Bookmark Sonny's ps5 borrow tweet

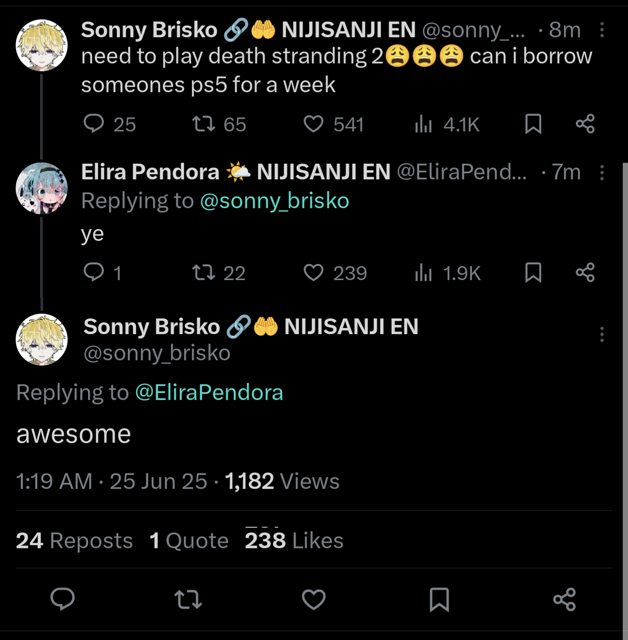tap(533, 124)
